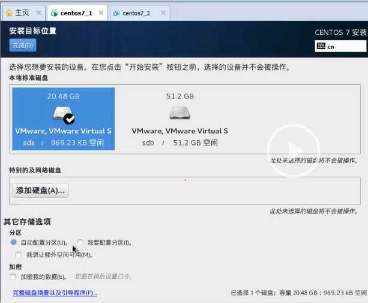
Task: Open the 完整磁盘摘要以及引导程序(F) link
Action: tap(55, 293)
